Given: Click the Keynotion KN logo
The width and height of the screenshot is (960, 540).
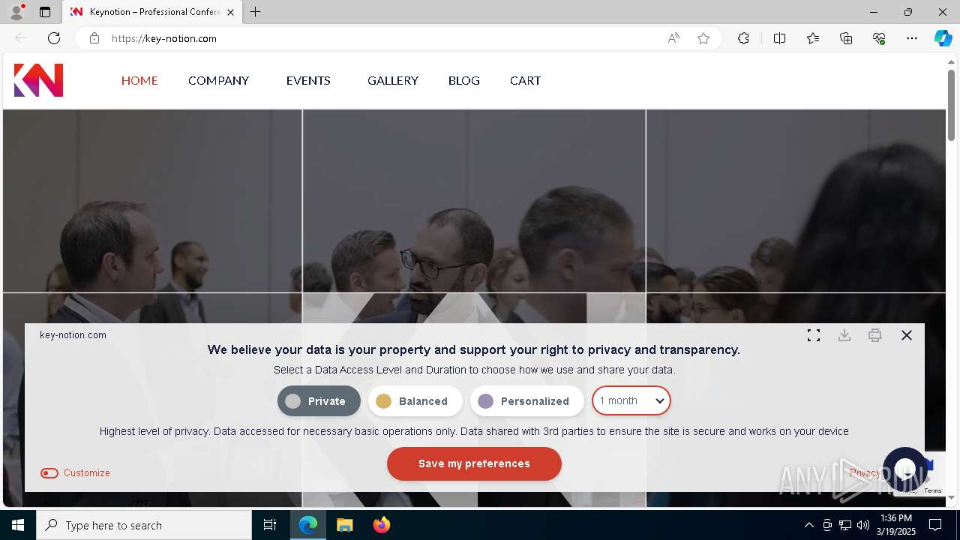Looking at the screenshot, I should coord(38,80).
